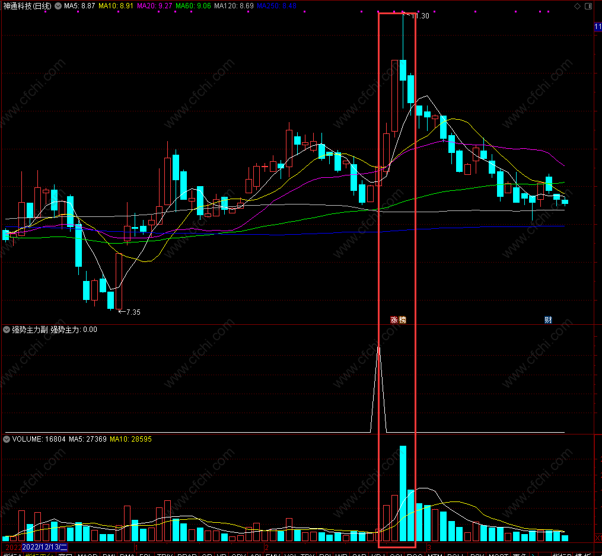
Task: Select the BRAR indicator tab
Action: (187, 554)
